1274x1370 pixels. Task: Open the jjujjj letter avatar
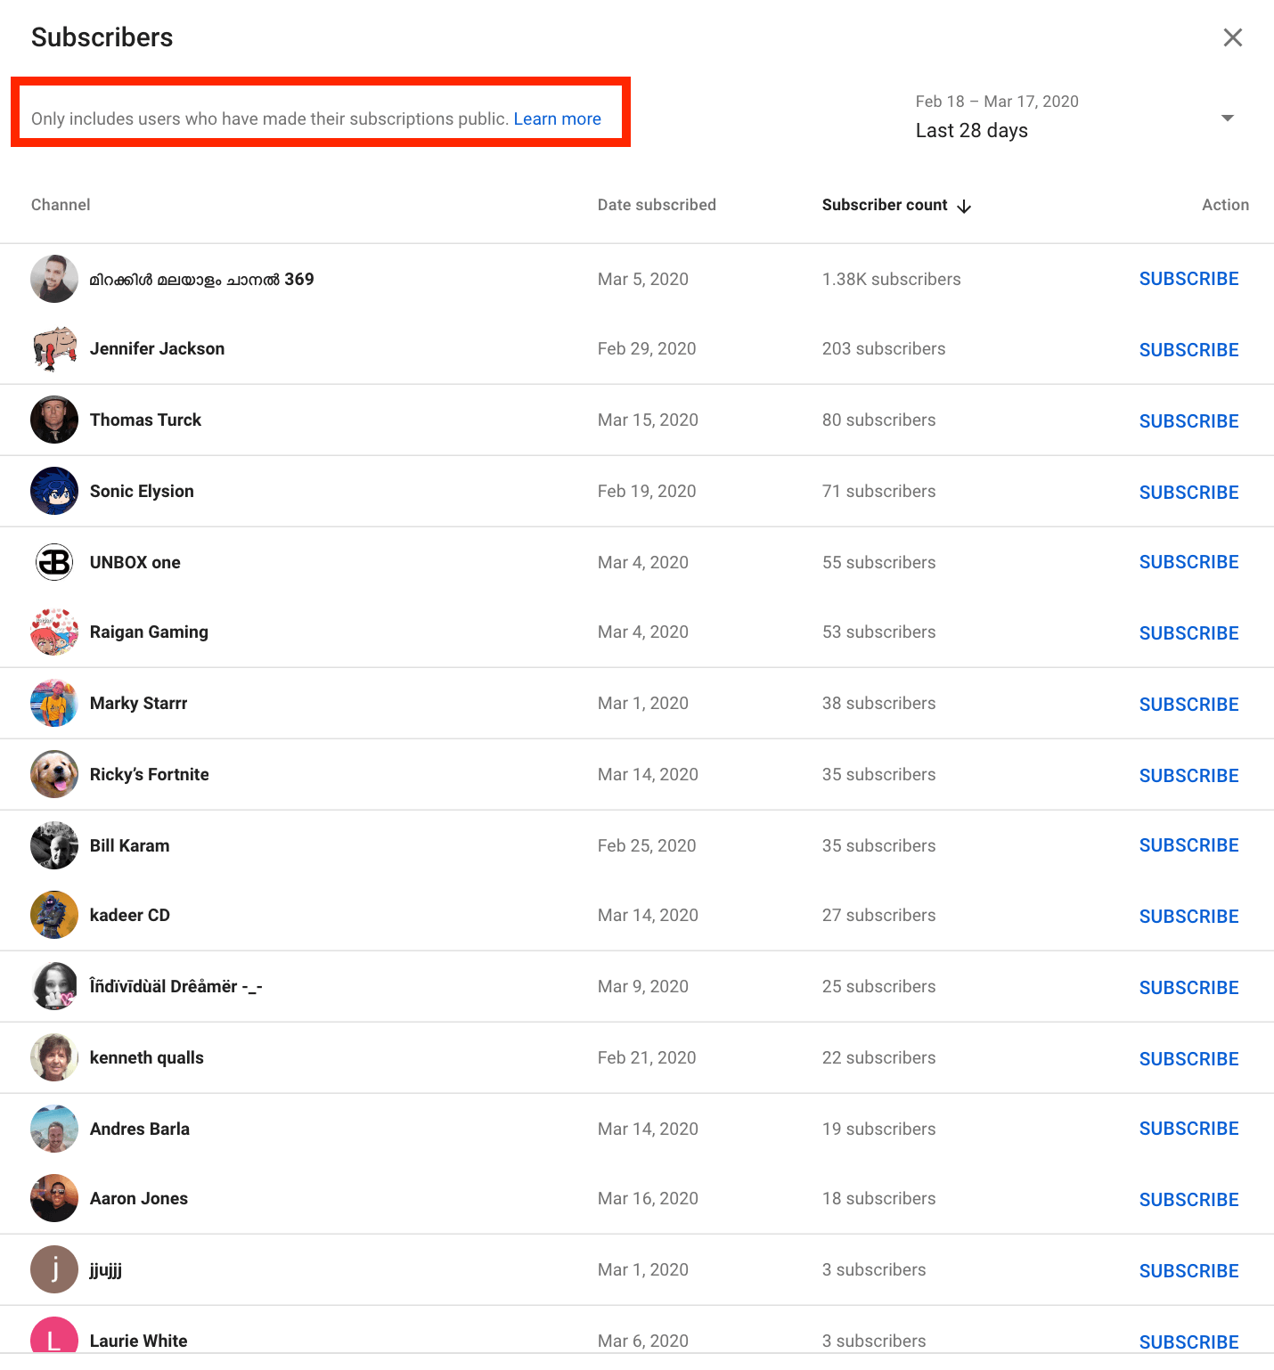pyautogui.click(x=54, y=1269)
